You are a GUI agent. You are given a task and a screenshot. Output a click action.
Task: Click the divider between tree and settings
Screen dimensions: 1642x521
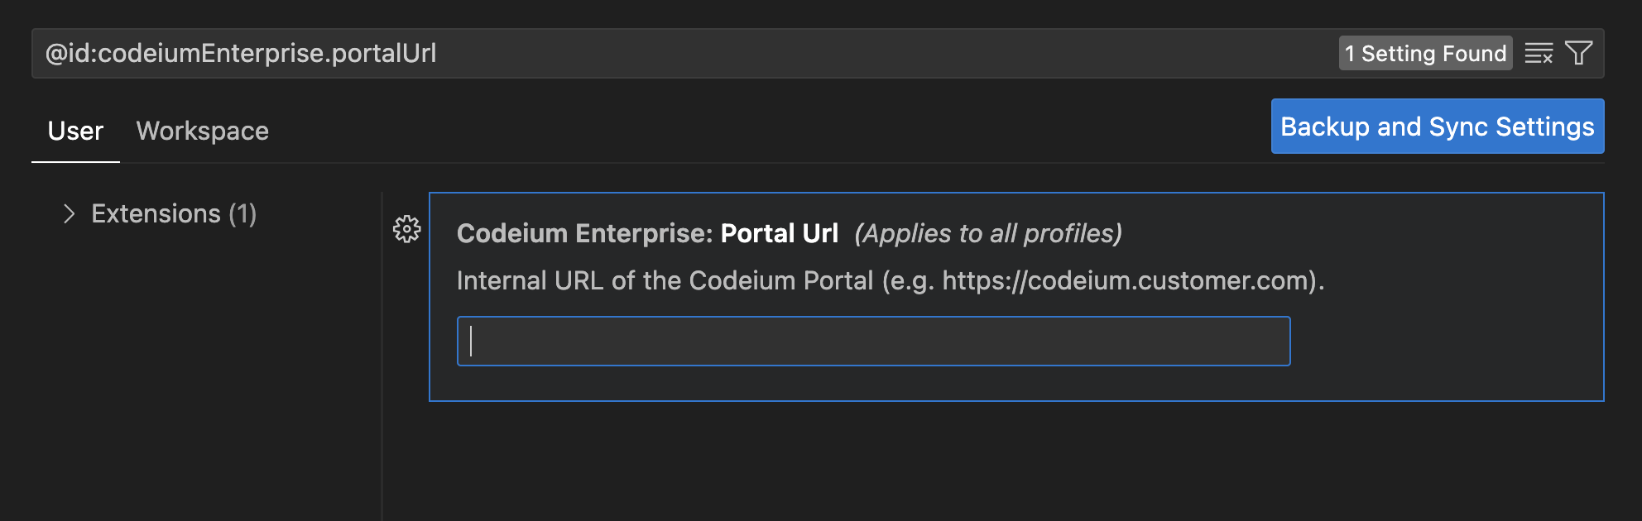[x=382, y=356]
